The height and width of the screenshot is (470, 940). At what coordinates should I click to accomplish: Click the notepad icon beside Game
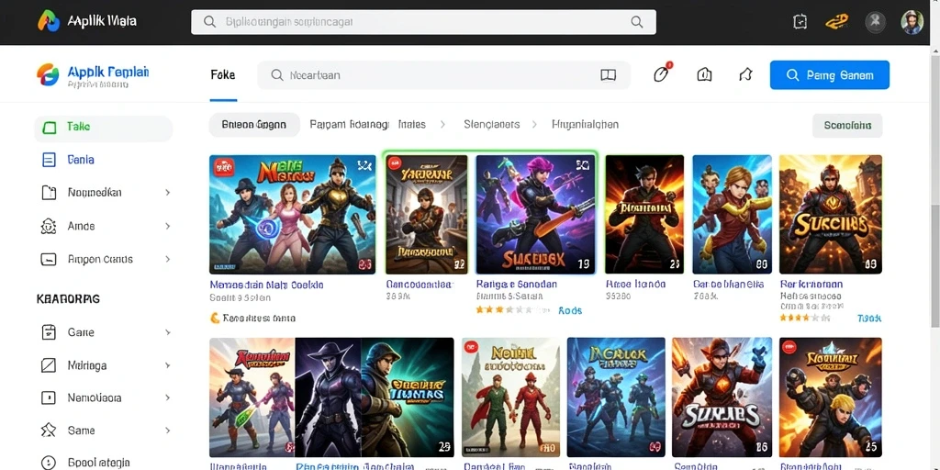(x=49, y=332)
